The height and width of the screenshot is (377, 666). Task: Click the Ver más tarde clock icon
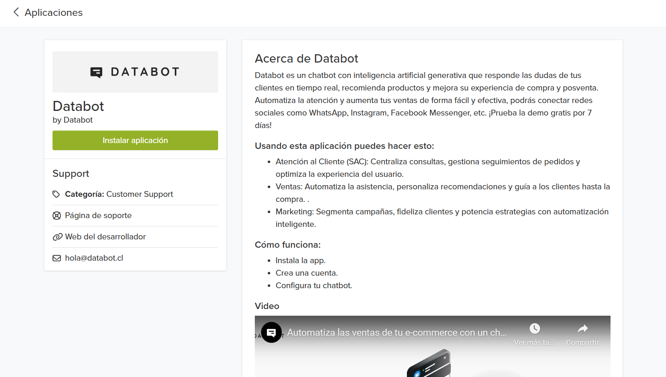point(535,329)
